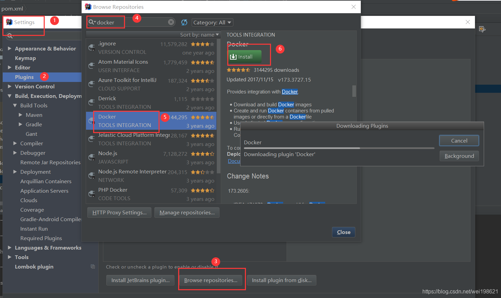The image size is (501, 298).
Task: Click the star rating of Docker details
Action: click(238, 70)
